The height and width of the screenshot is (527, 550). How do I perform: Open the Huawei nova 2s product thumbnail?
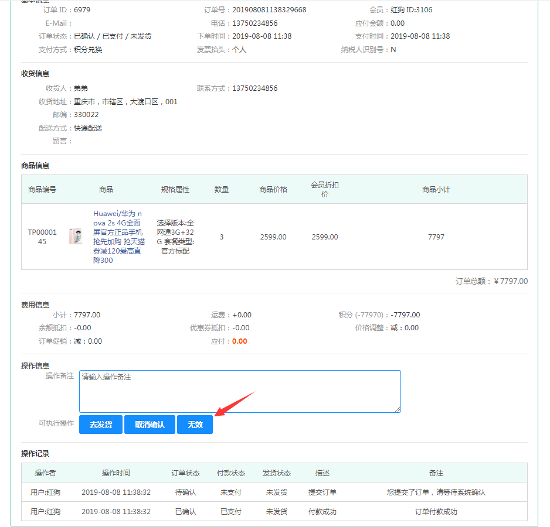(x=76, y=237)
